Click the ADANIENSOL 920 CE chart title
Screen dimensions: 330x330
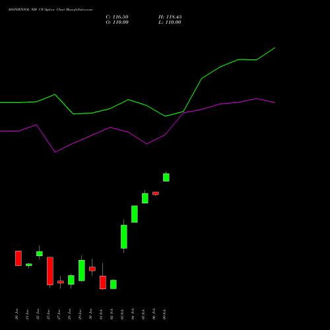click(x=50, y=10)
